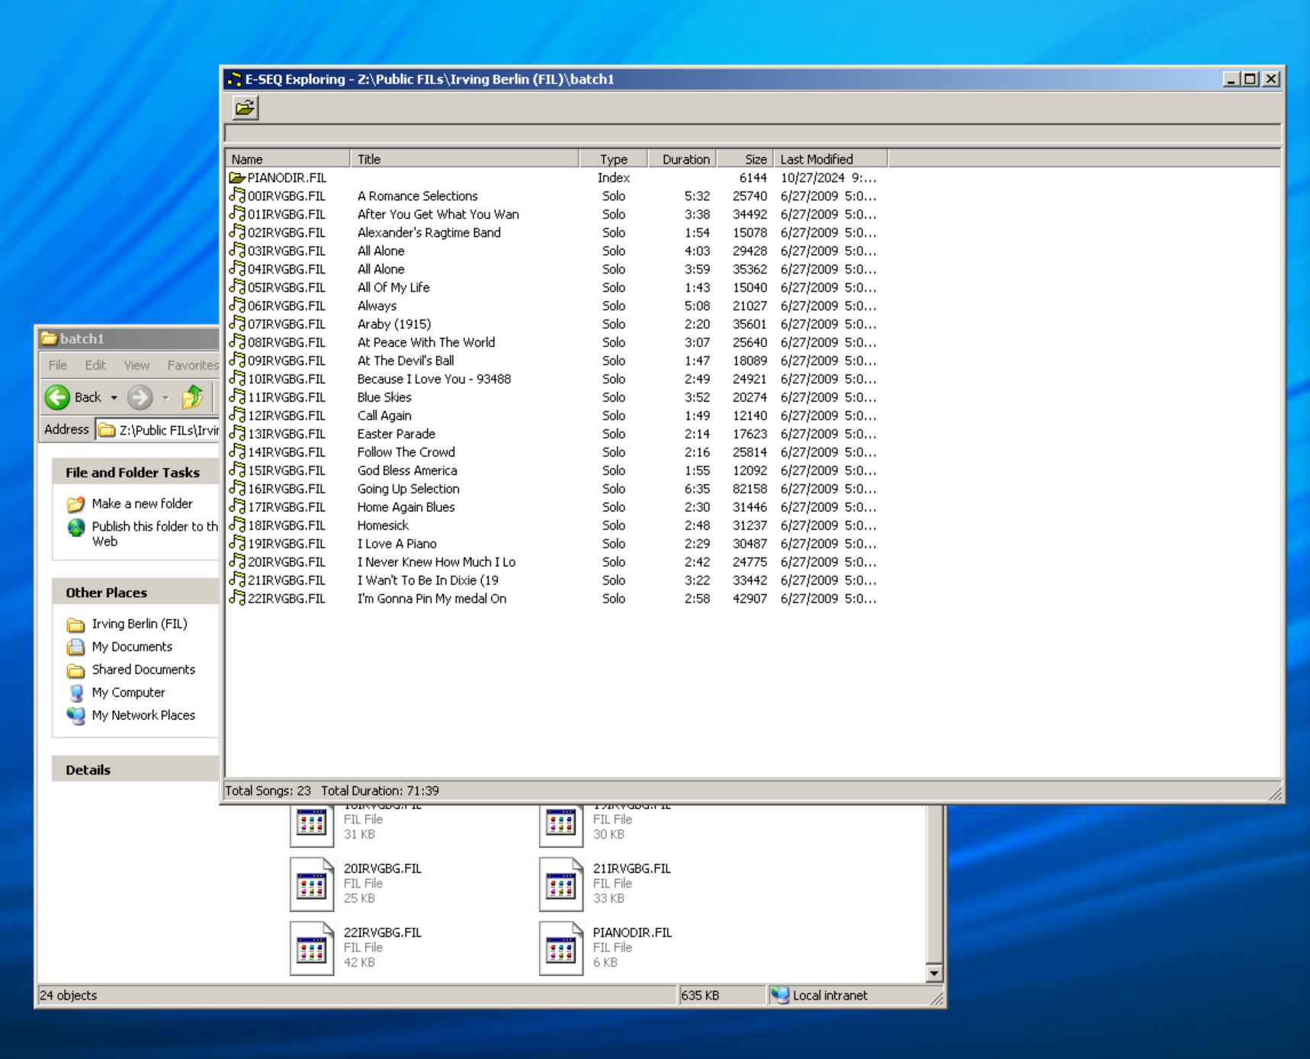The image size is (1310, 1059).
Task: Open the Edit menu in batch1 window
Action: 95,365
